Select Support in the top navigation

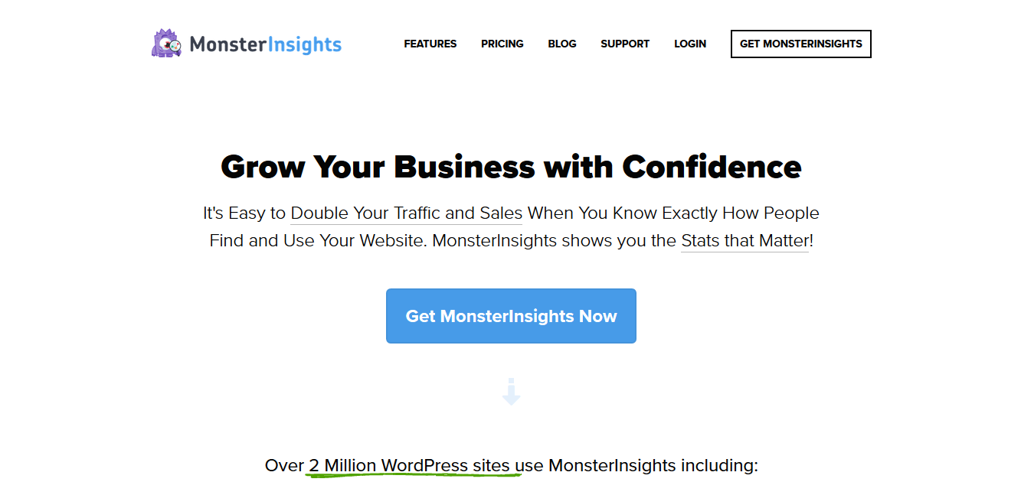click(x=625, y=44)
